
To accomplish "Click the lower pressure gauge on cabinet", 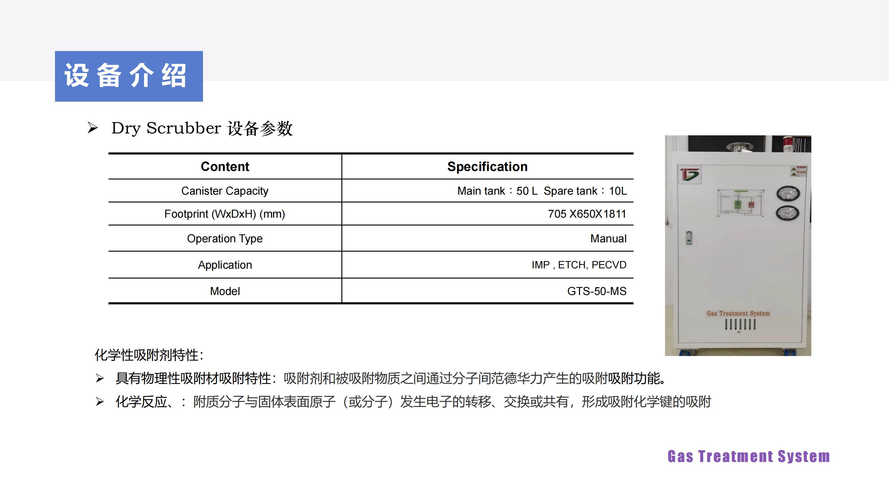I will pyautogui.click(x=788, y=213).
